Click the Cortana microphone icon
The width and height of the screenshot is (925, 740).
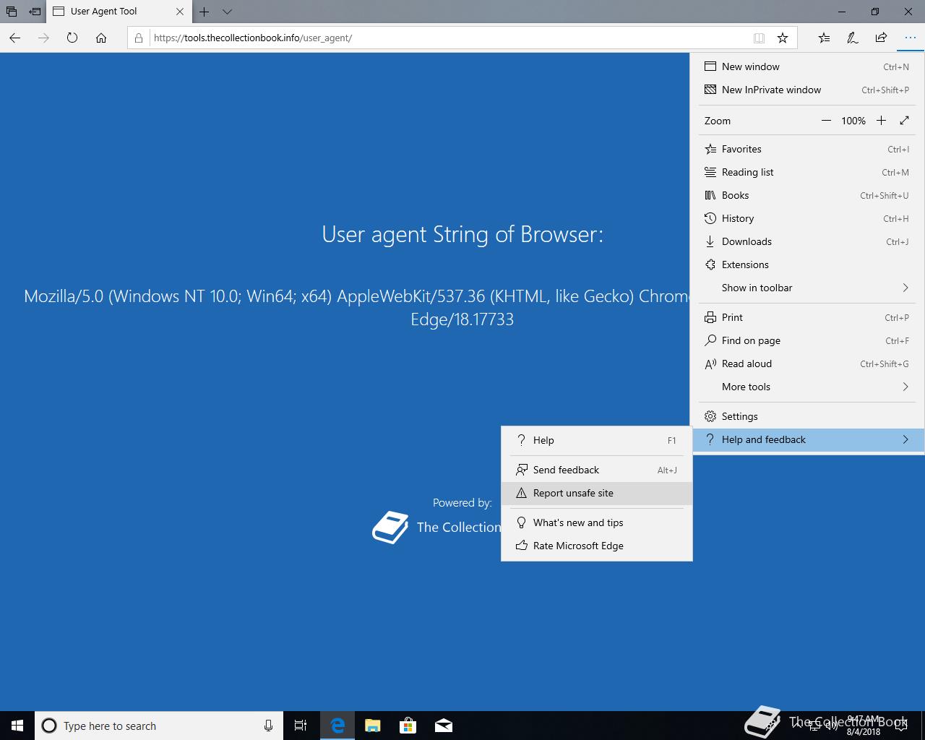[x=268, y=726]
